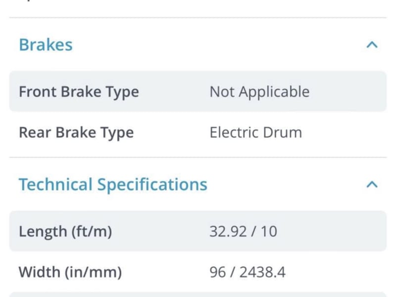396x297 pixels.
Task: Click the word Technical in the heading
Action: coord(55,184)
